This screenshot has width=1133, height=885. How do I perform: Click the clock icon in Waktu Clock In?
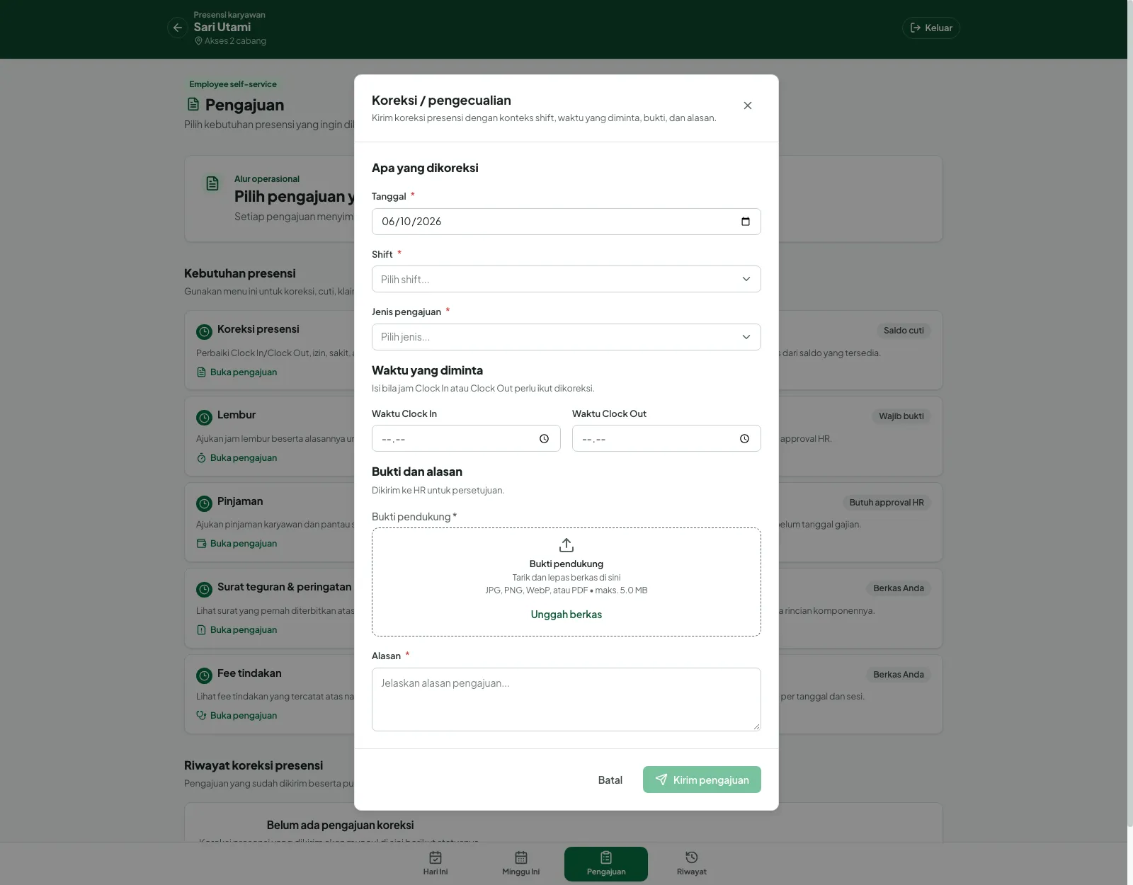(544, 439)
